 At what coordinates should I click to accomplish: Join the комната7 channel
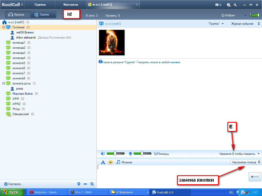point(19,73)
